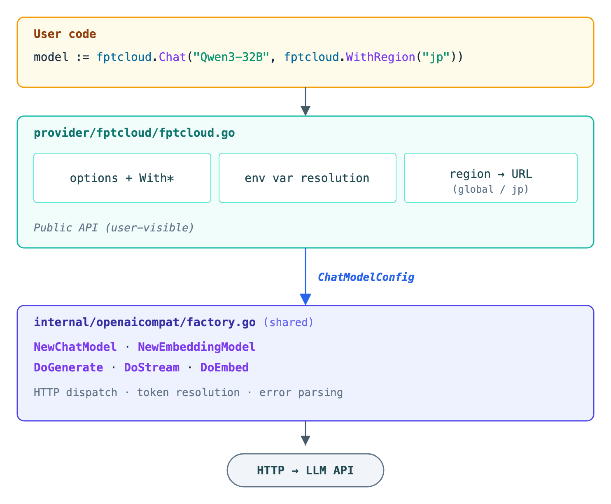Image resolution: width=611 pixels, height=504 pixels.
Task: Select the NewEmbeddingModel function name
Action: 196,347
